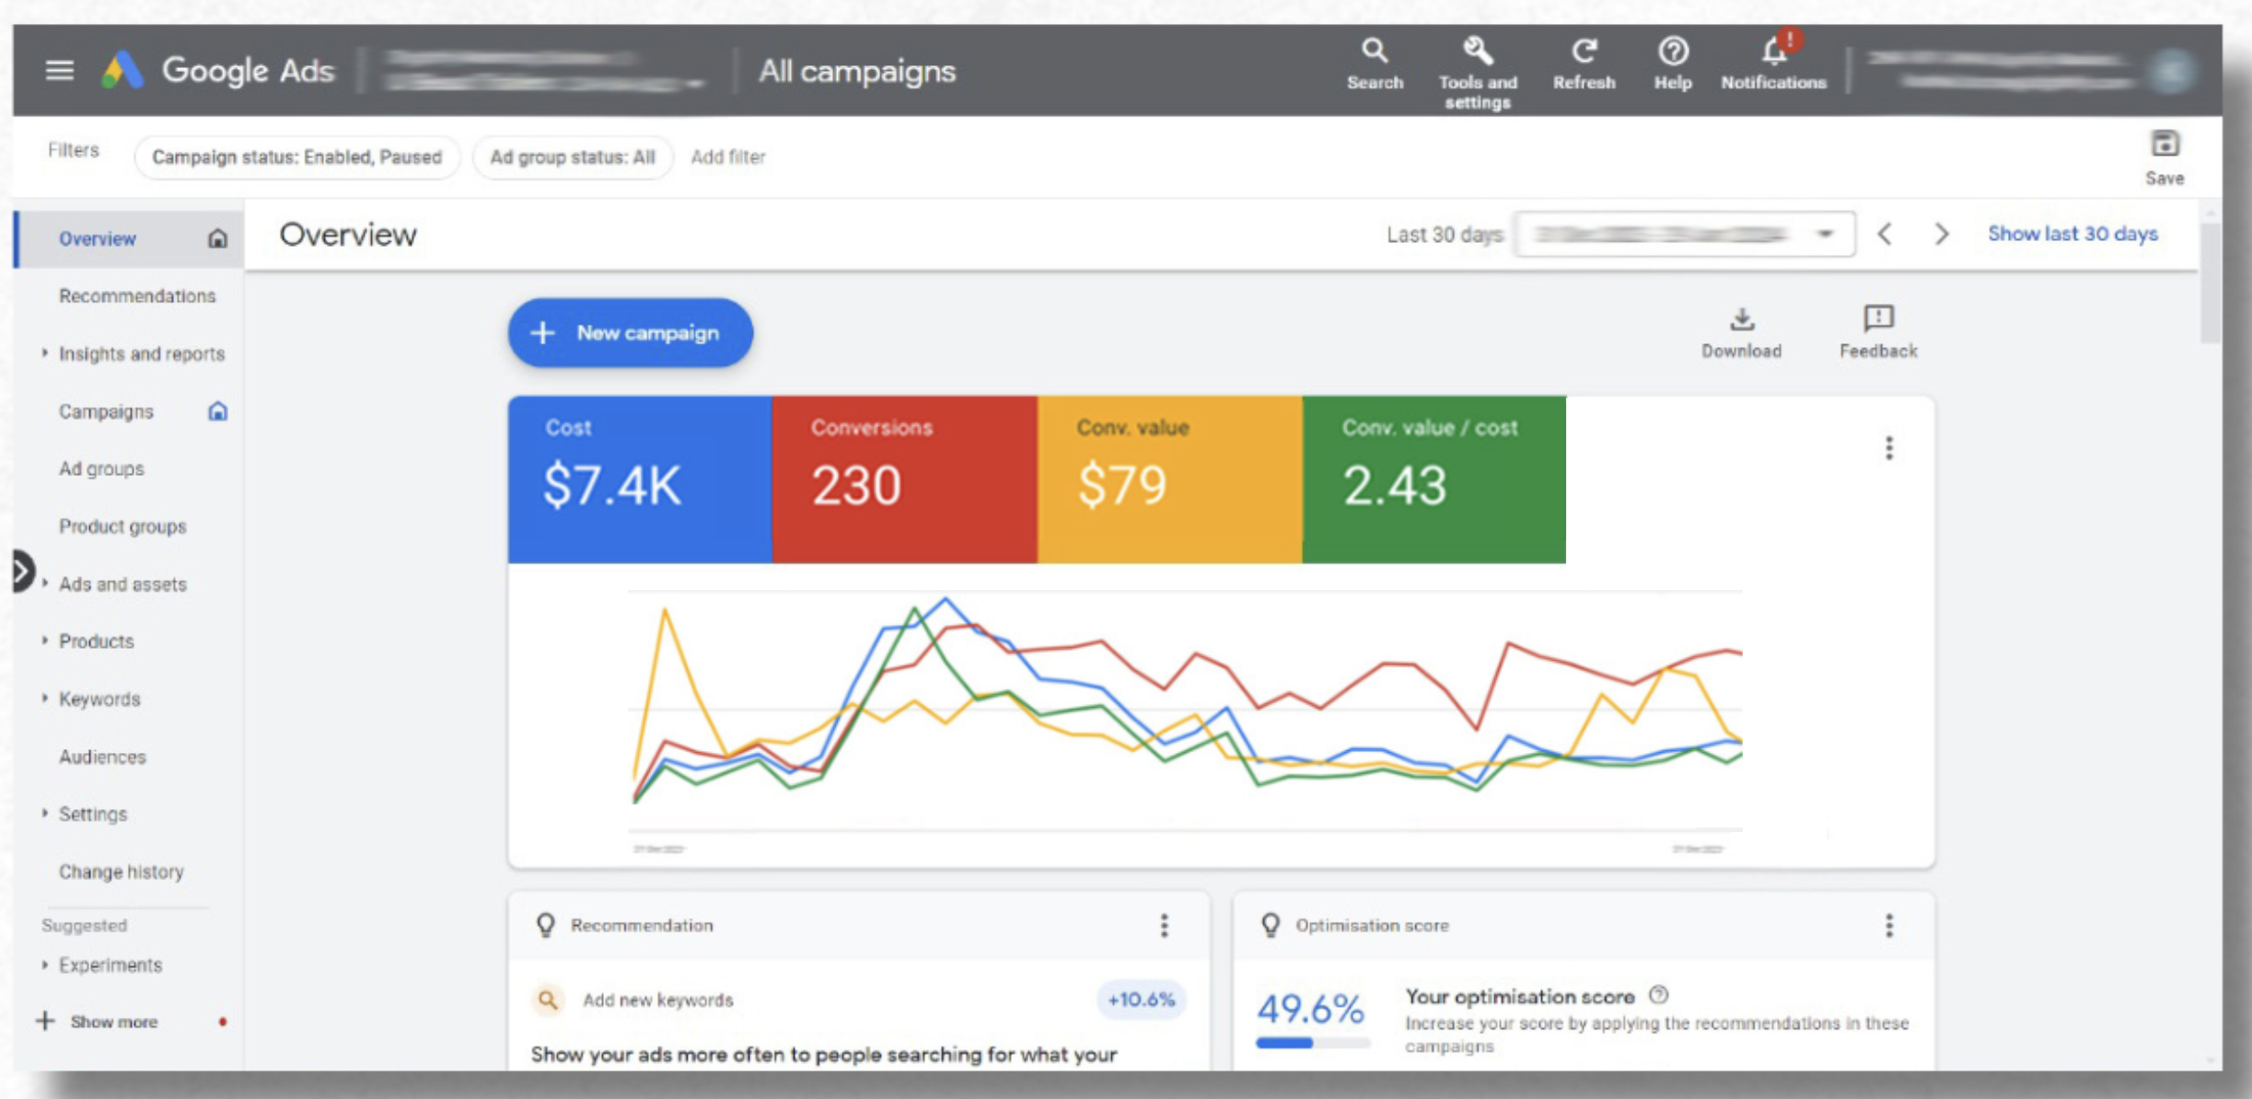
Task: Open the date range dropdown
Action: coord(1684,235)
